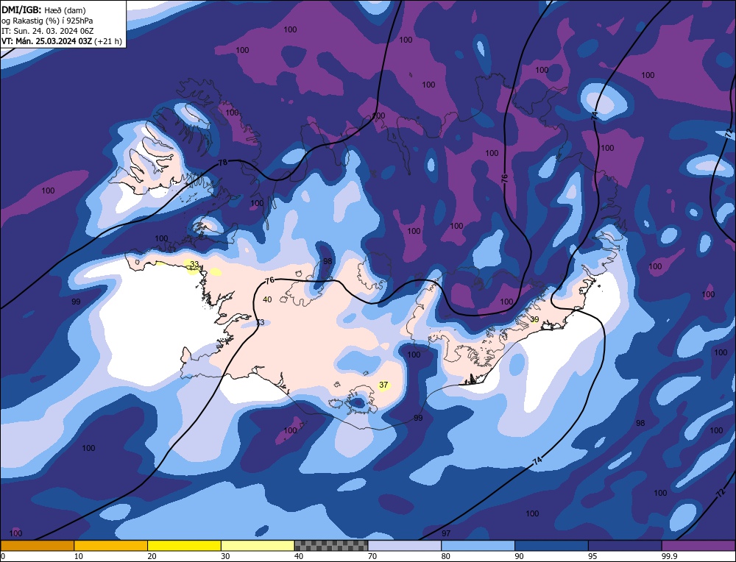This screenshot has width=736, height=562.
Task: Click the yellow-highlighted '33' humidity value
Action: click(x=194, y=264)
